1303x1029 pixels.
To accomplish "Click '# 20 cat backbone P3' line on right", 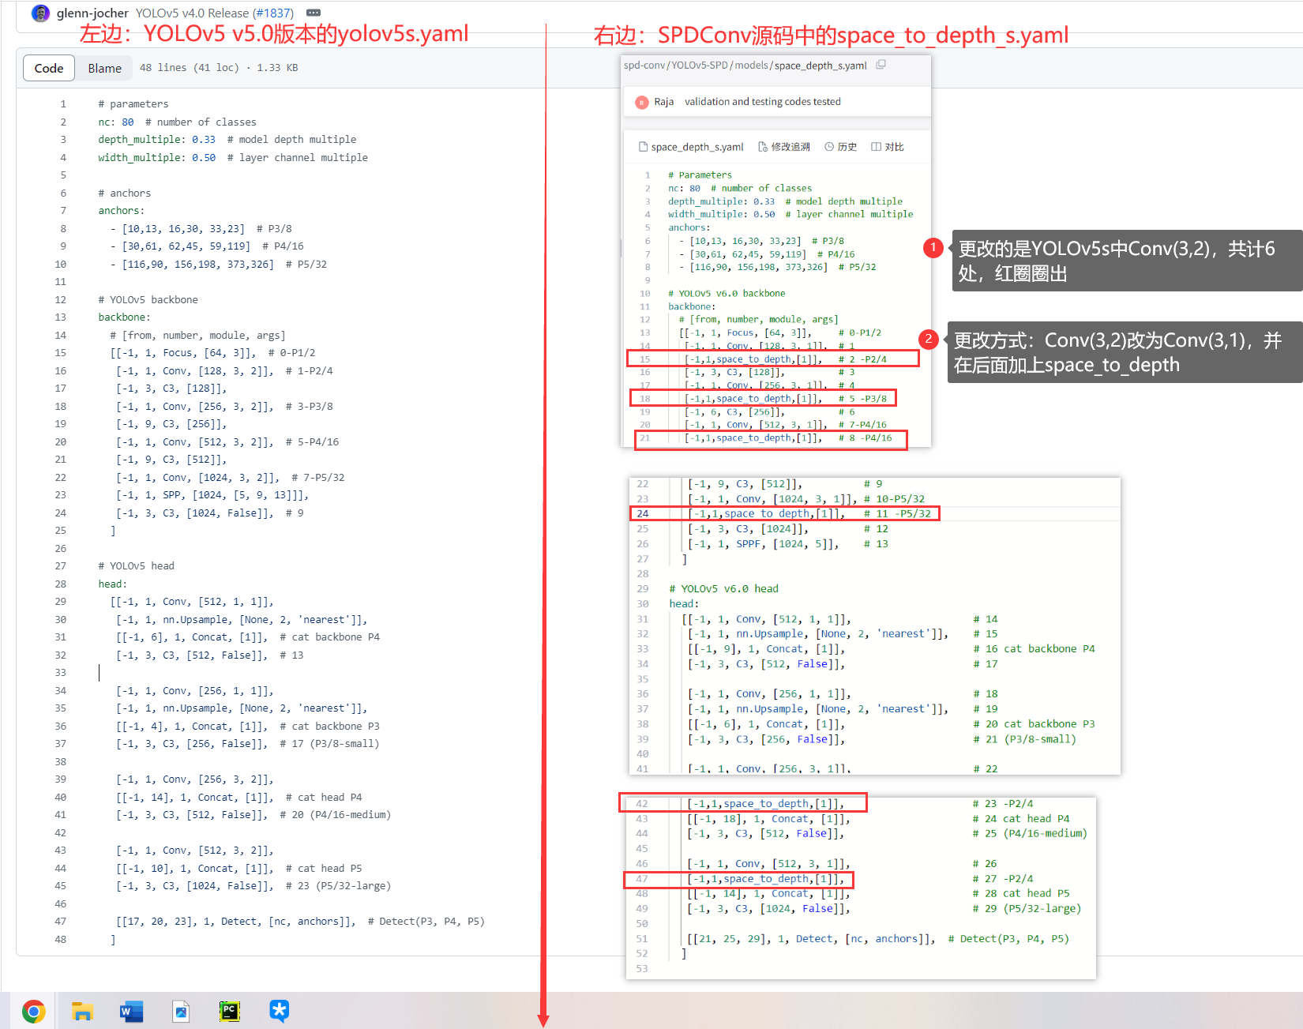I will (x=891, y=724).
